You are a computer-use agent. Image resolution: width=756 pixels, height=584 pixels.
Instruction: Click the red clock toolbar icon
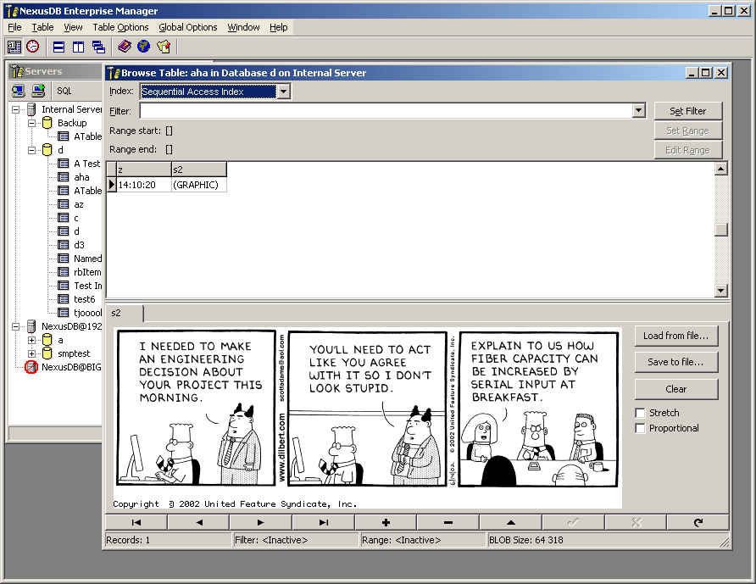33,47
